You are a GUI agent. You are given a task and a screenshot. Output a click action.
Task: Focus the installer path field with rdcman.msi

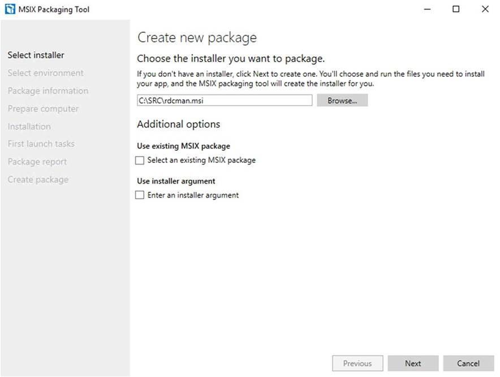[x=225, y=101]
